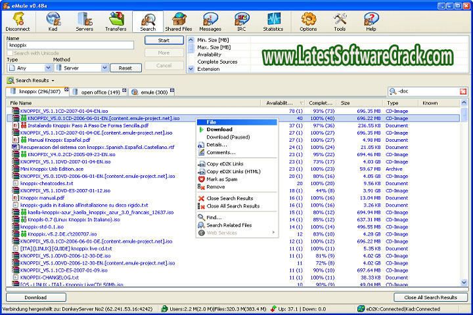Switch to the emule (300) tab
The height and width of the screenshot is (315, 473).
point(152,93)
